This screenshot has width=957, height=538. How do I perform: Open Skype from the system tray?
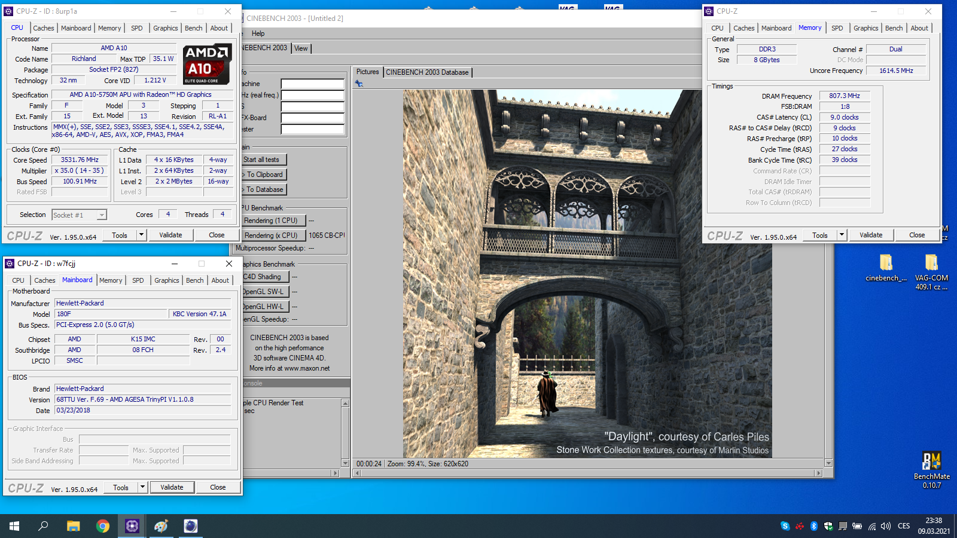[x=785, y=526]
